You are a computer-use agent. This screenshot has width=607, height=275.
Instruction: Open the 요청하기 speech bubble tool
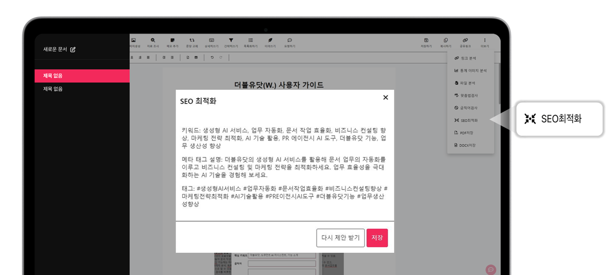289,42
